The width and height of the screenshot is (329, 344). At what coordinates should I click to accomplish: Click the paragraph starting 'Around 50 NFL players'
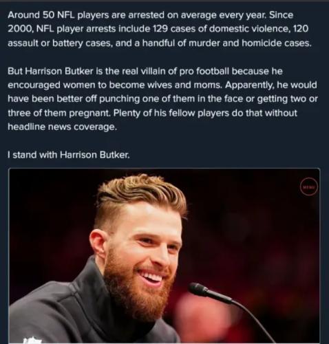[x=160, y=29]
